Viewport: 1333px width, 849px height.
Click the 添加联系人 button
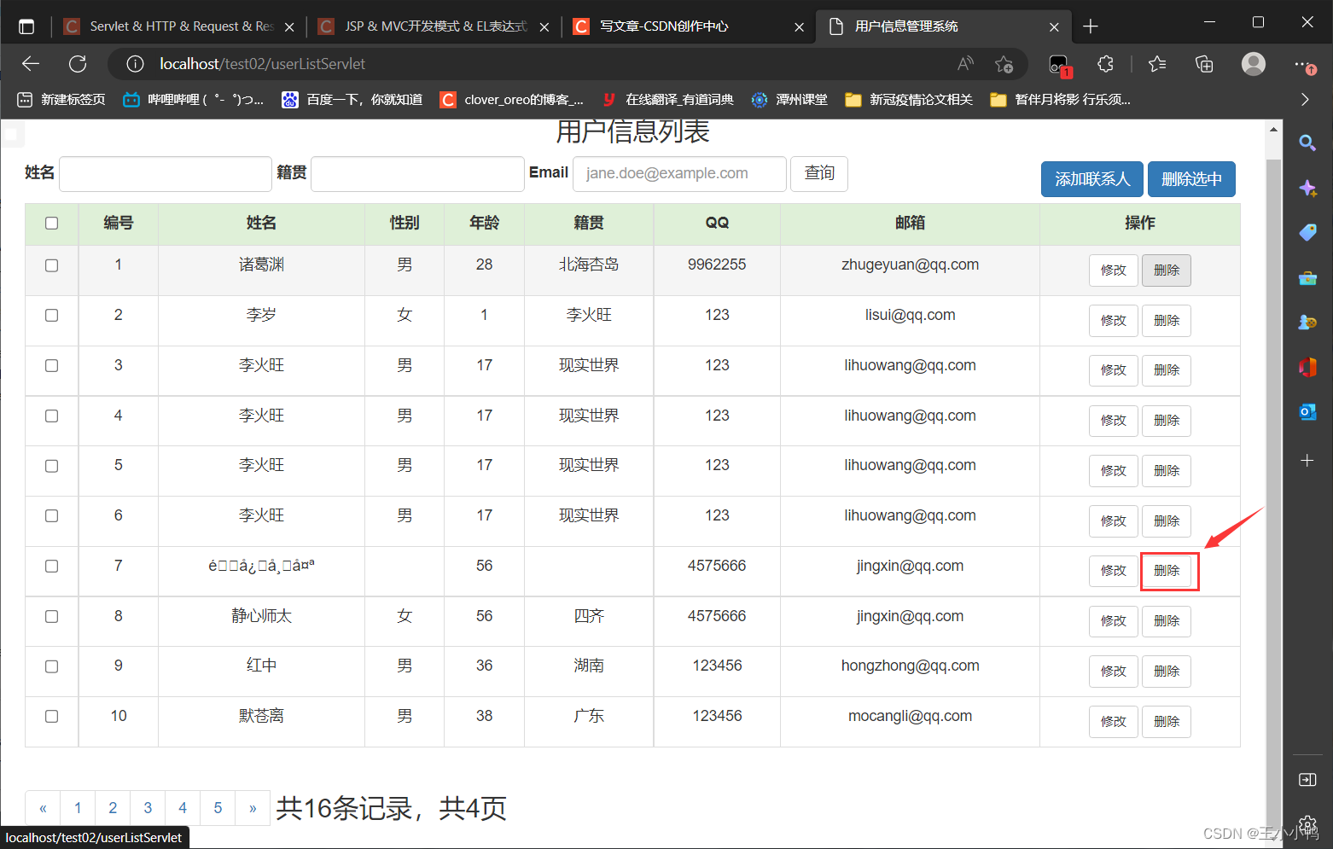1091,179
